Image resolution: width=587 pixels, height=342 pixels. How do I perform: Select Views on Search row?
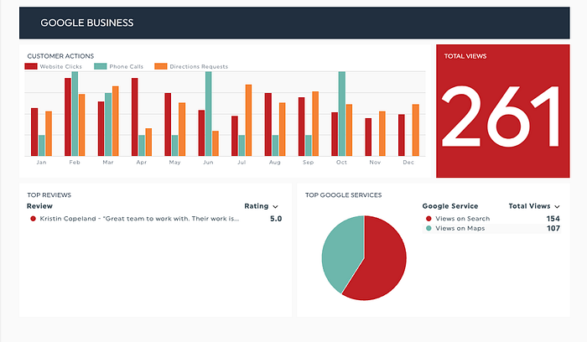[x=491, y=219]
